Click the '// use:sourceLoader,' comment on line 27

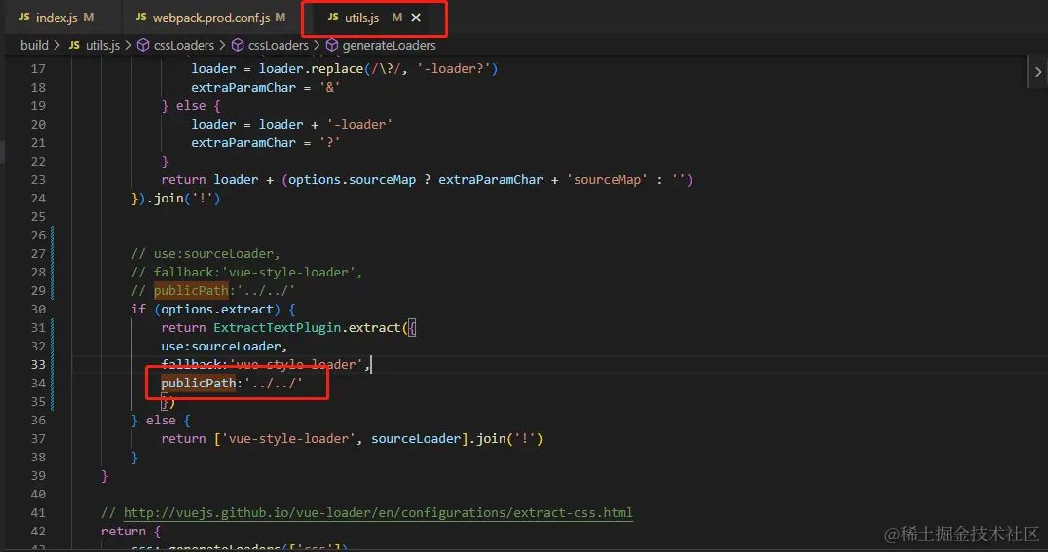click(206, 254)
